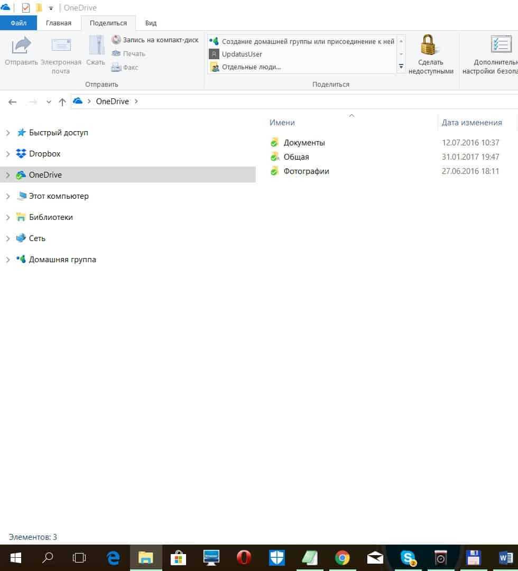Open Windows Start menu

(x=16, y=558)
